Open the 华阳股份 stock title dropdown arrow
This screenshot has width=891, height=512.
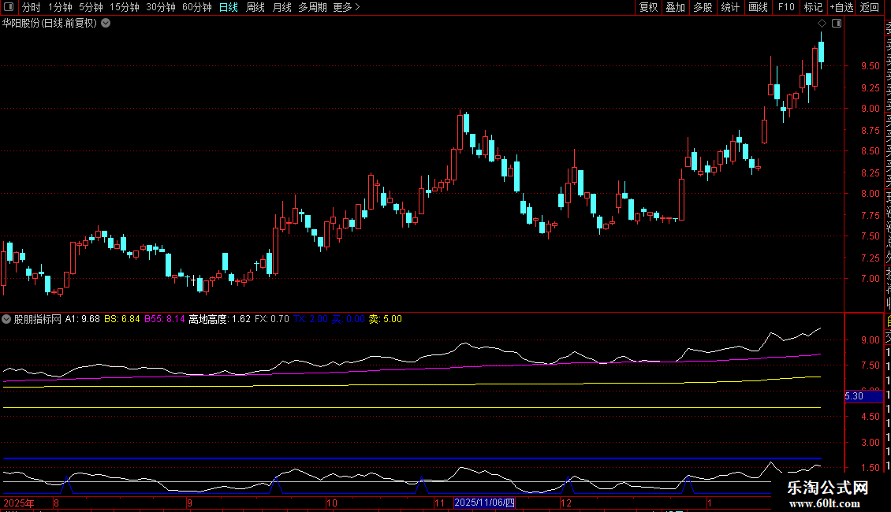click(x=106, y=23)
